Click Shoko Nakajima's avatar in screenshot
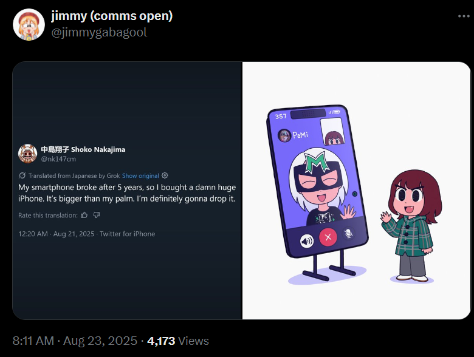This screenshot has width=474, height=357. tap(27, 154)
